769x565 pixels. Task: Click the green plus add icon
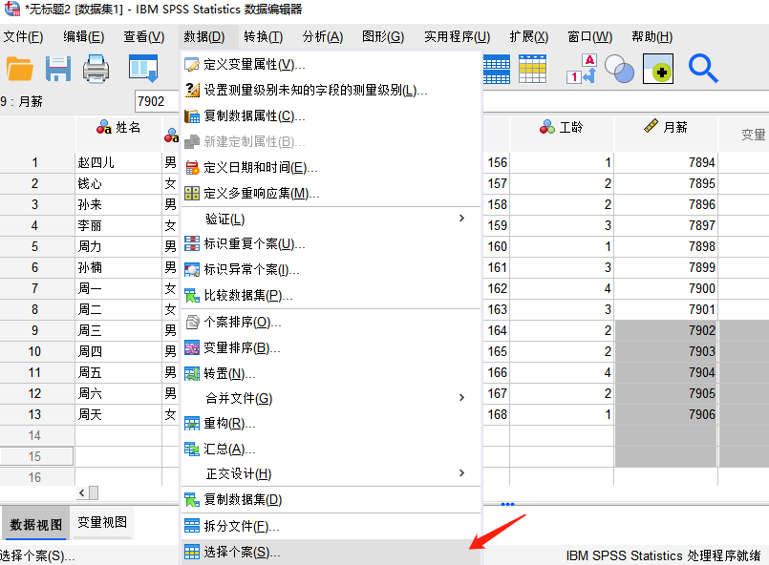658,69
